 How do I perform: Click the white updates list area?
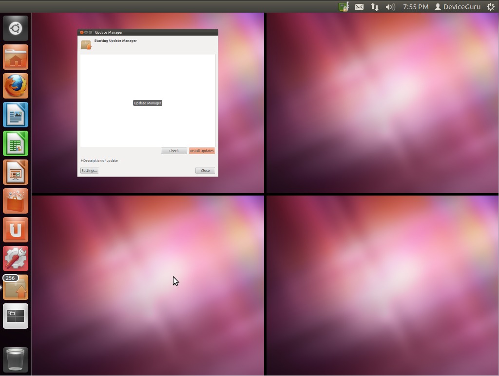click(x=148, y=100)
